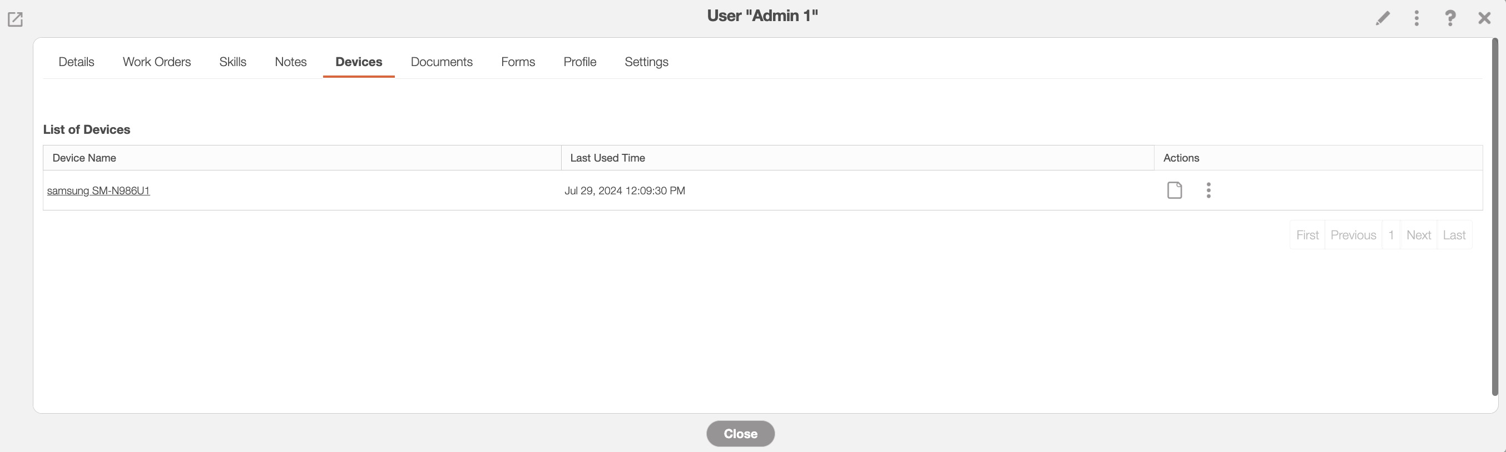Open the samsung SM-N986U1 device link
This screenshot has width=1506, height=452.
coord(98,191)
